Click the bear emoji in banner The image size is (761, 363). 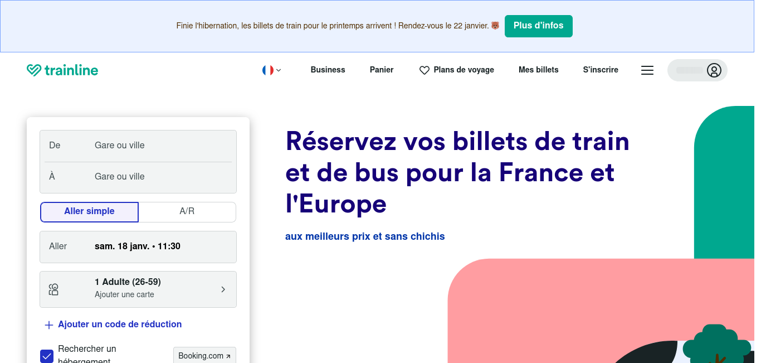[495, 26]
